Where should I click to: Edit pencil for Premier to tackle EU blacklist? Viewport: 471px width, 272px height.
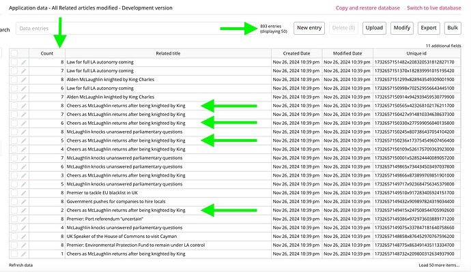click(x=23, y=193)
